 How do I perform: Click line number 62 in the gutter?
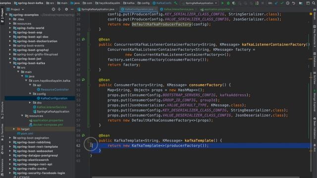point(78,145)
